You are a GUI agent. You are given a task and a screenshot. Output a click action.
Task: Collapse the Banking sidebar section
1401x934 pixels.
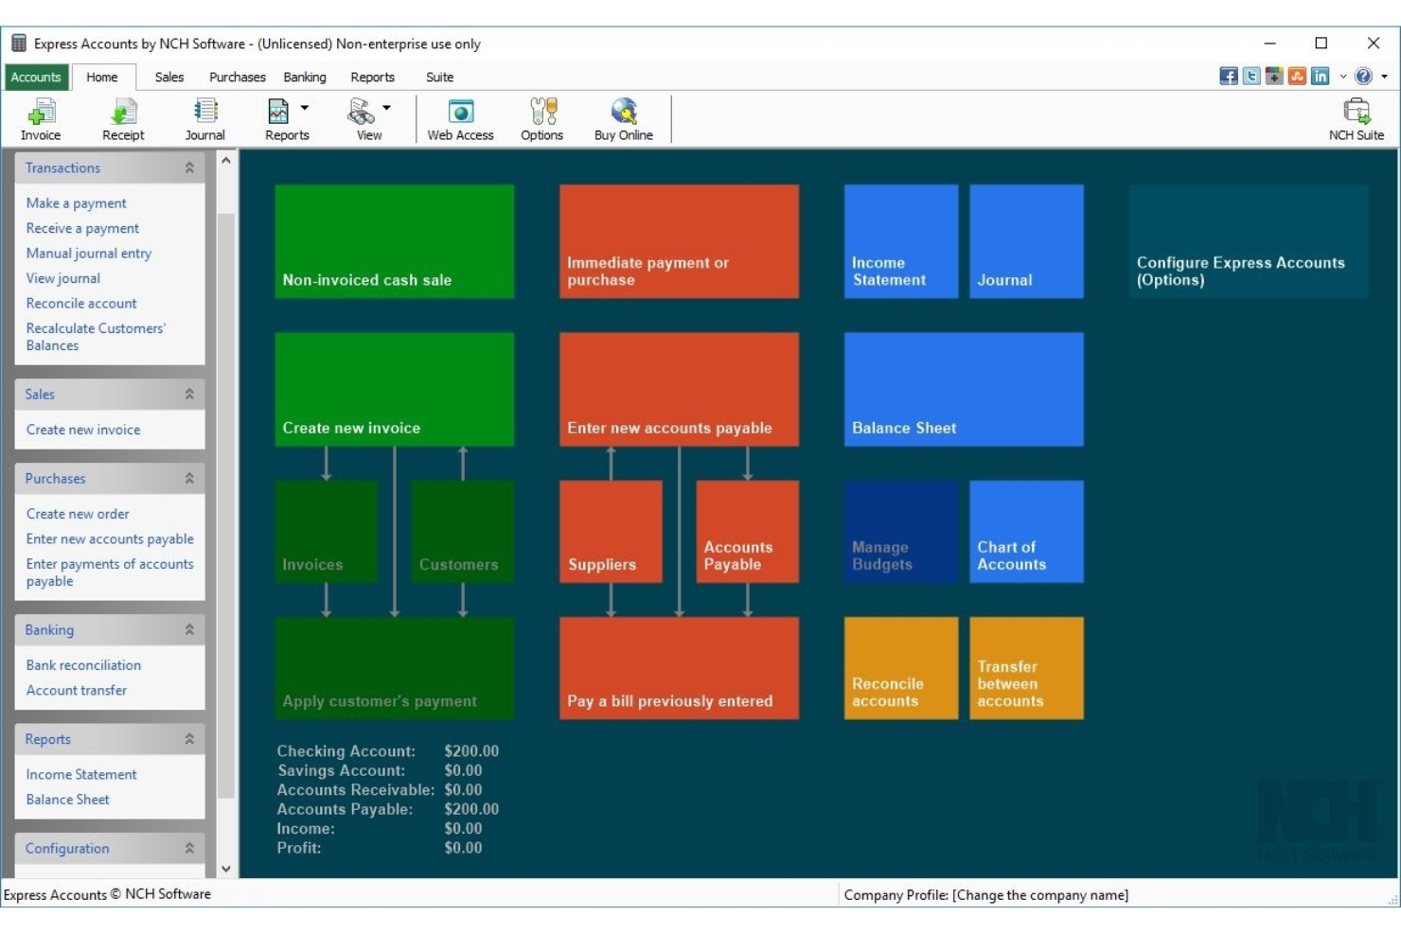coord(189,629)
